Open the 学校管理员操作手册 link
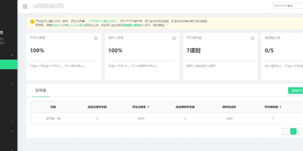This screenshot has width=303, height=151. click(103, 21)
